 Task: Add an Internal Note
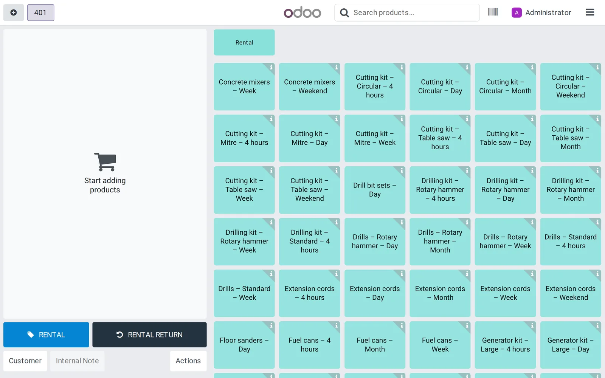(x=77, y=361)
